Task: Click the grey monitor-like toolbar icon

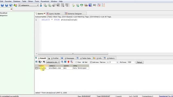Action: click(95, 5)
